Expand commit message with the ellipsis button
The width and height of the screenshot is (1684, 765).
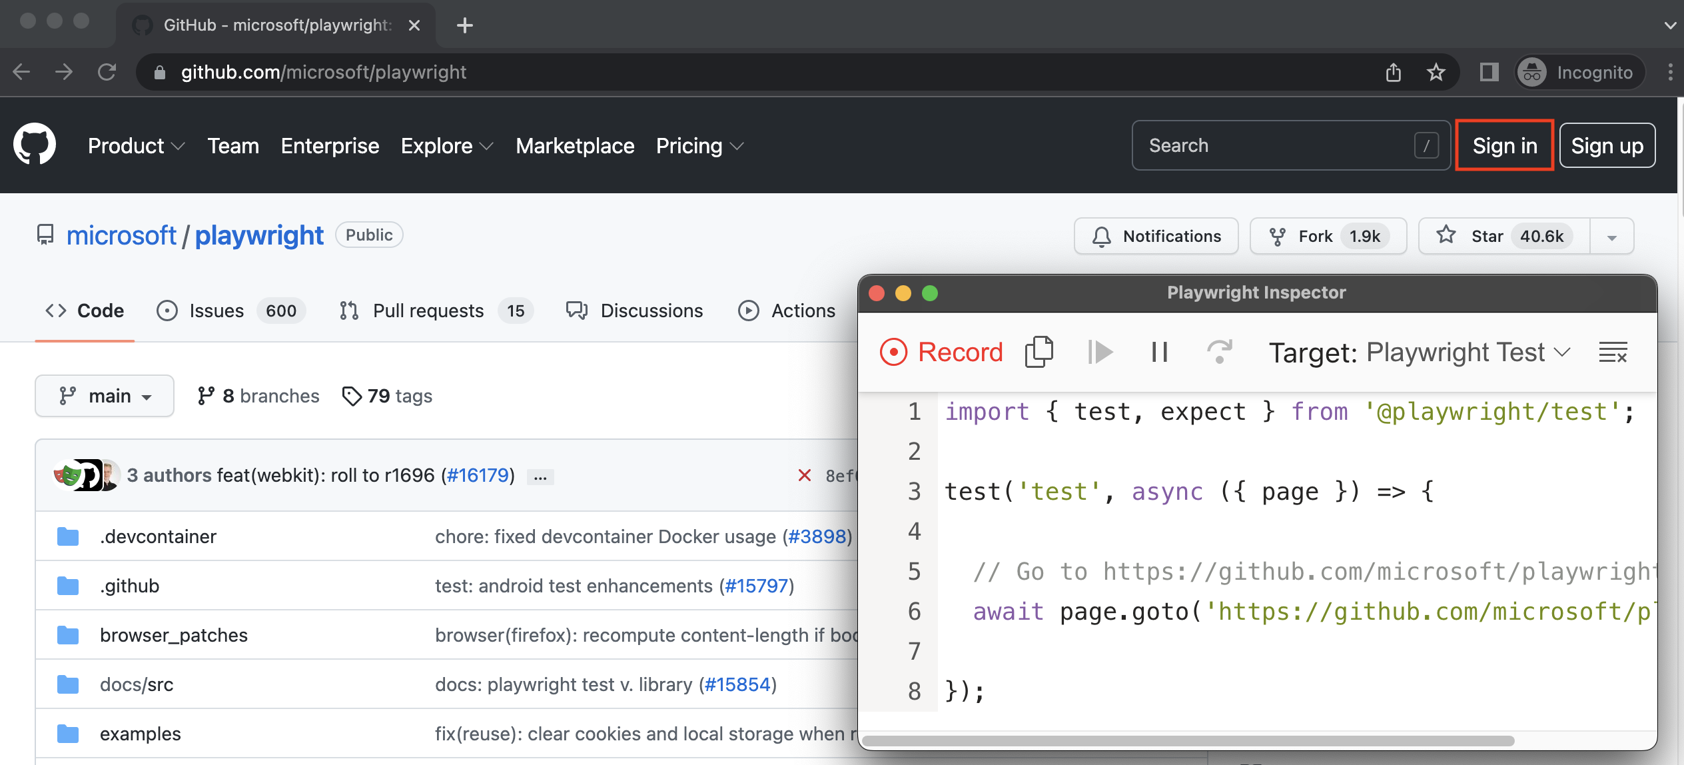540,476
